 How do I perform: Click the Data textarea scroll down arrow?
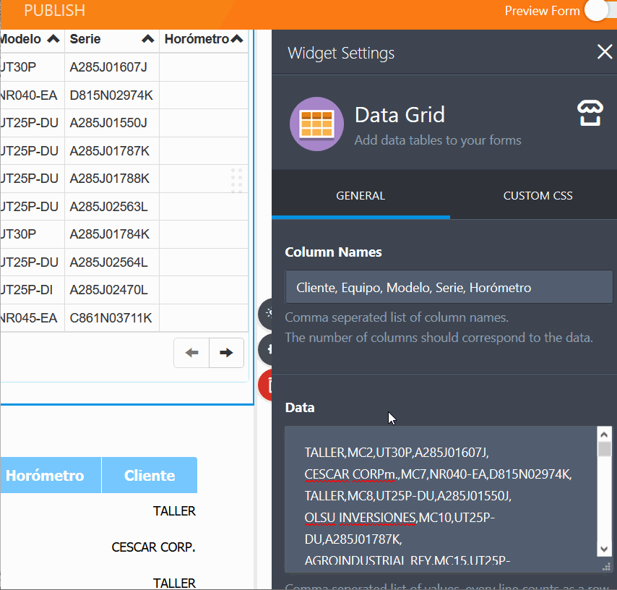click(x=605, y=549)
